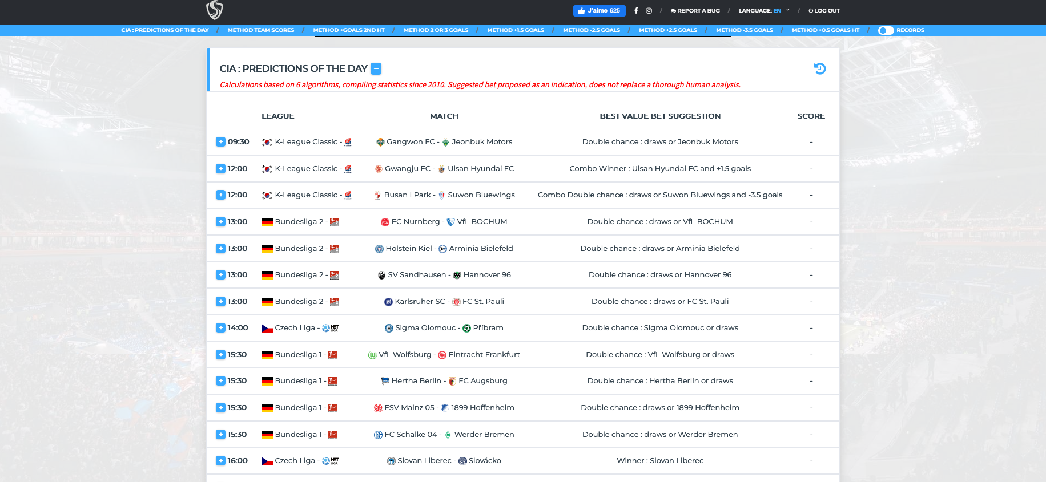Click the suggested bet disclaimer link

pos(593,85)
